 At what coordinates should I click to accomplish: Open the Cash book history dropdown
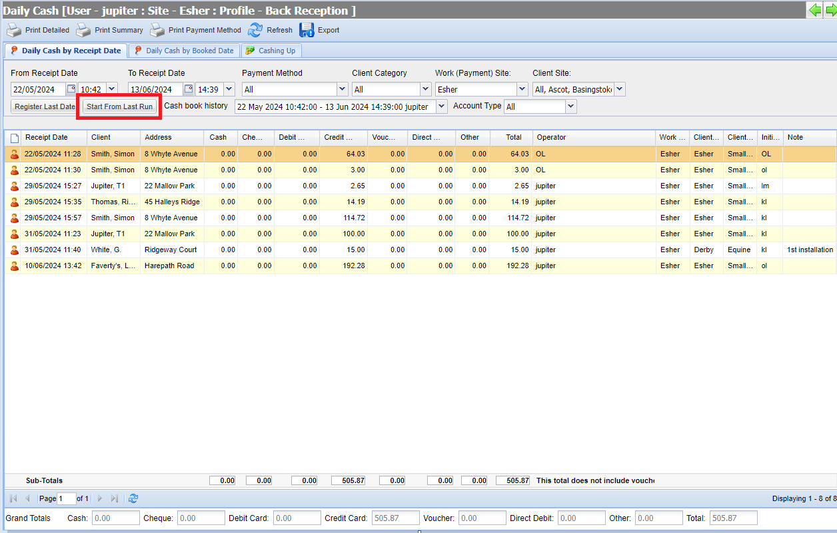(x=441, y=106)
